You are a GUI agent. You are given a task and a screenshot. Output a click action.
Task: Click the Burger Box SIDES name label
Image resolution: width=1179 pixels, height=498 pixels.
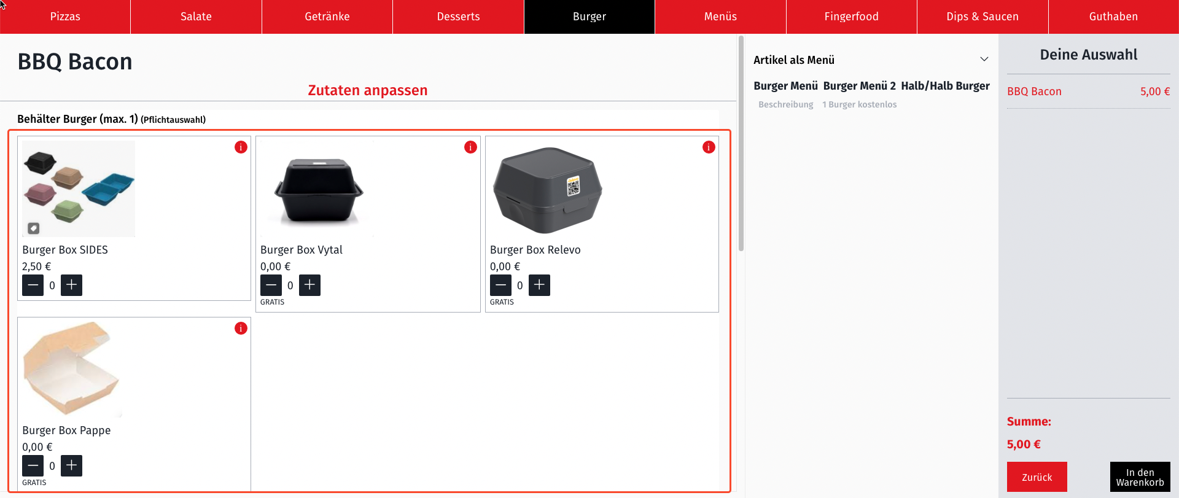pos(65,250)
